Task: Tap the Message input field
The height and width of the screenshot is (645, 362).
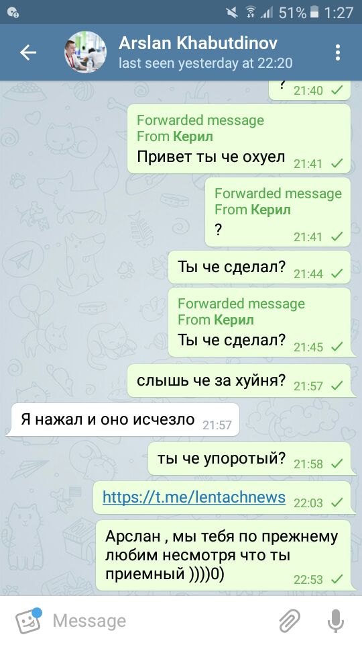Action: point(160,620)
